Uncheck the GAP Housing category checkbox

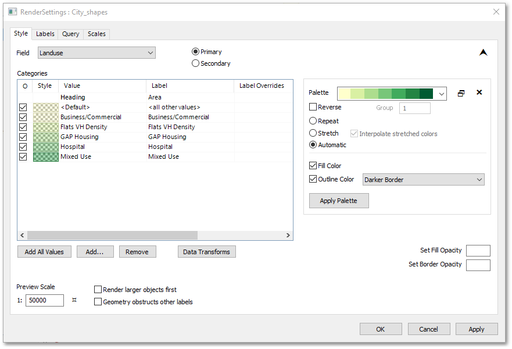[x=23, y=137]
